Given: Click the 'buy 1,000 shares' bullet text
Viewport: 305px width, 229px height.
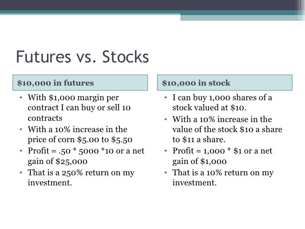Looking at the screenshot, I should 222,102.
